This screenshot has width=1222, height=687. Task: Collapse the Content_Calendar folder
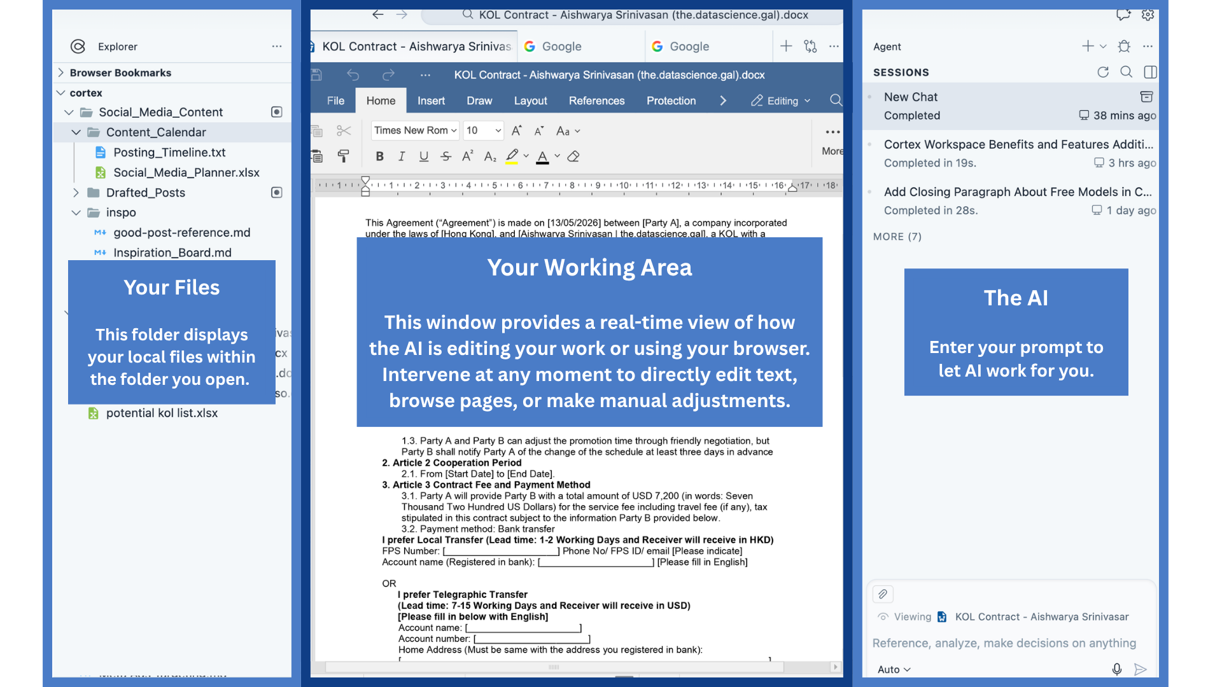(x=76, y=132)
